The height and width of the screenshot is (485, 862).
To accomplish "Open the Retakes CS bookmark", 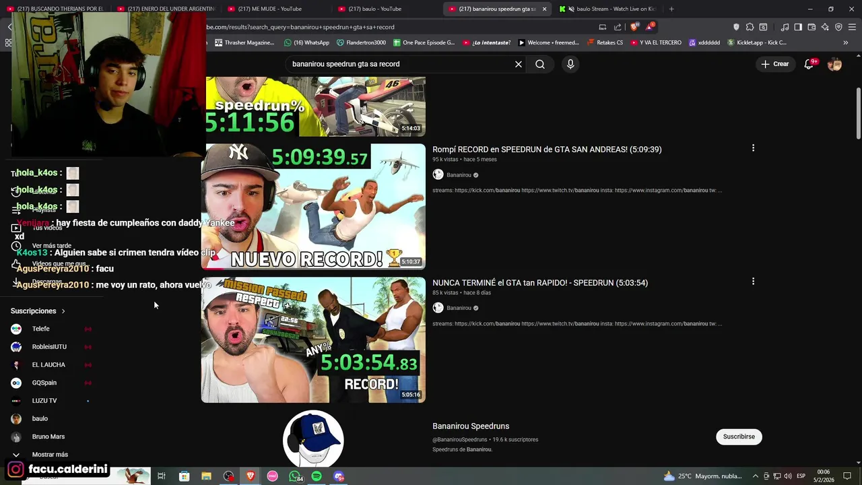I will pyautogui.click(x=605, y=42).
